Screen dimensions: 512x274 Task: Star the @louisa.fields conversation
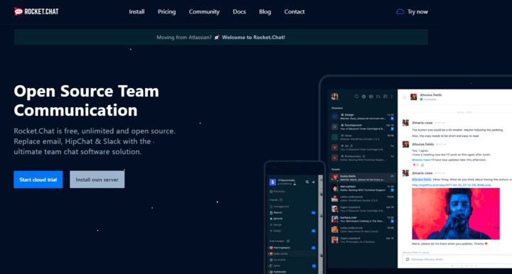(405, 97)
